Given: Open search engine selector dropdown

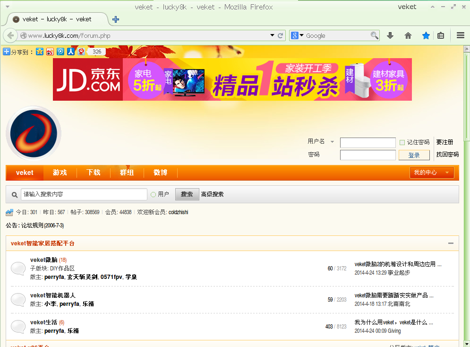Looking at the screenshot, I should (301, 35).
